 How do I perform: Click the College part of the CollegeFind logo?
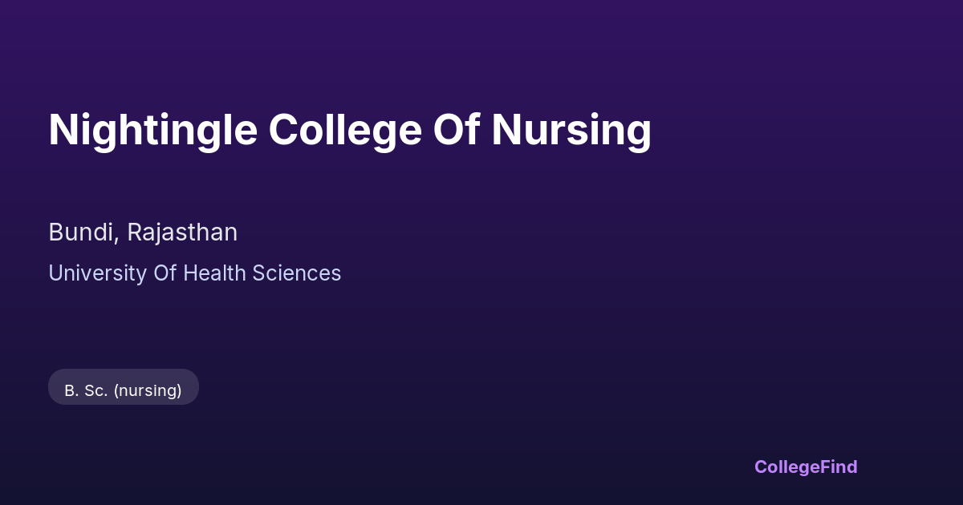[786, 467]
